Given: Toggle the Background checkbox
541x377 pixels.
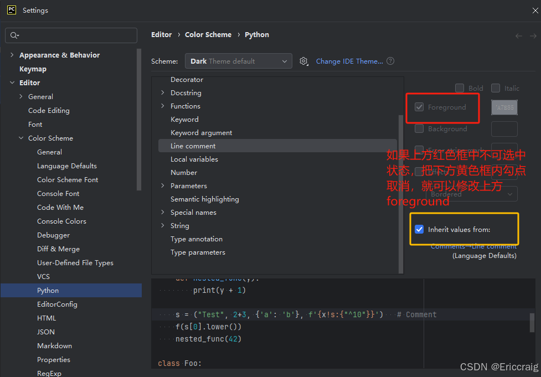Looking at the screenshot, I should coord(419,128).
